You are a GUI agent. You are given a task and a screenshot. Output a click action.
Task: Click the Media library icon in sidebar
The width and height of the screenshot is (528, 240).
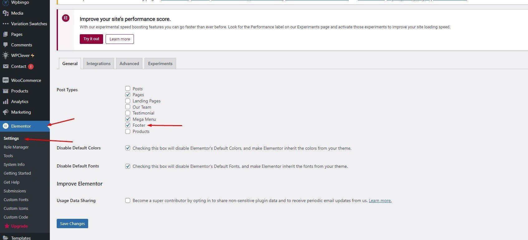[x=6, y=13]
